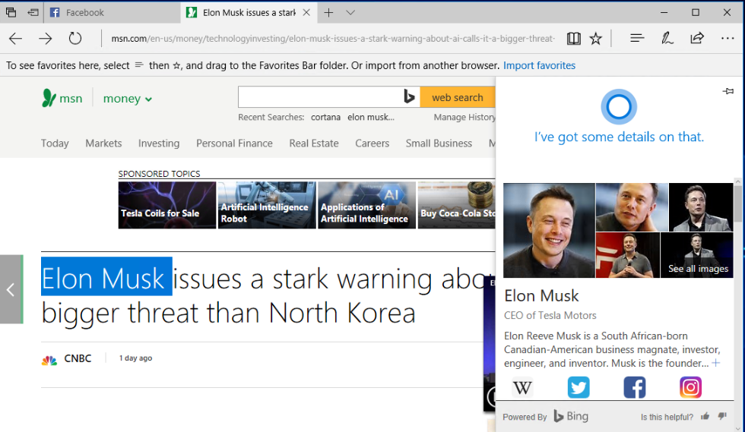Refresh the current page
Screen dimensions: 745x432
pyautogui.click(x=75, y=39)
